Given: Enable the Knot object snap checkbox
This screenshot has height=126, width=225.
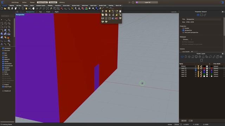Looking at the screenshot, I should 3,72.
